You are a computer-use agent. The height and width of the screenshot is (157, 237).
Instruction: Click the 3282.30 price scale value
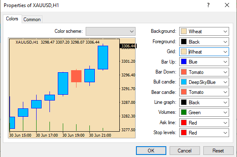click(x=128, y=116)
